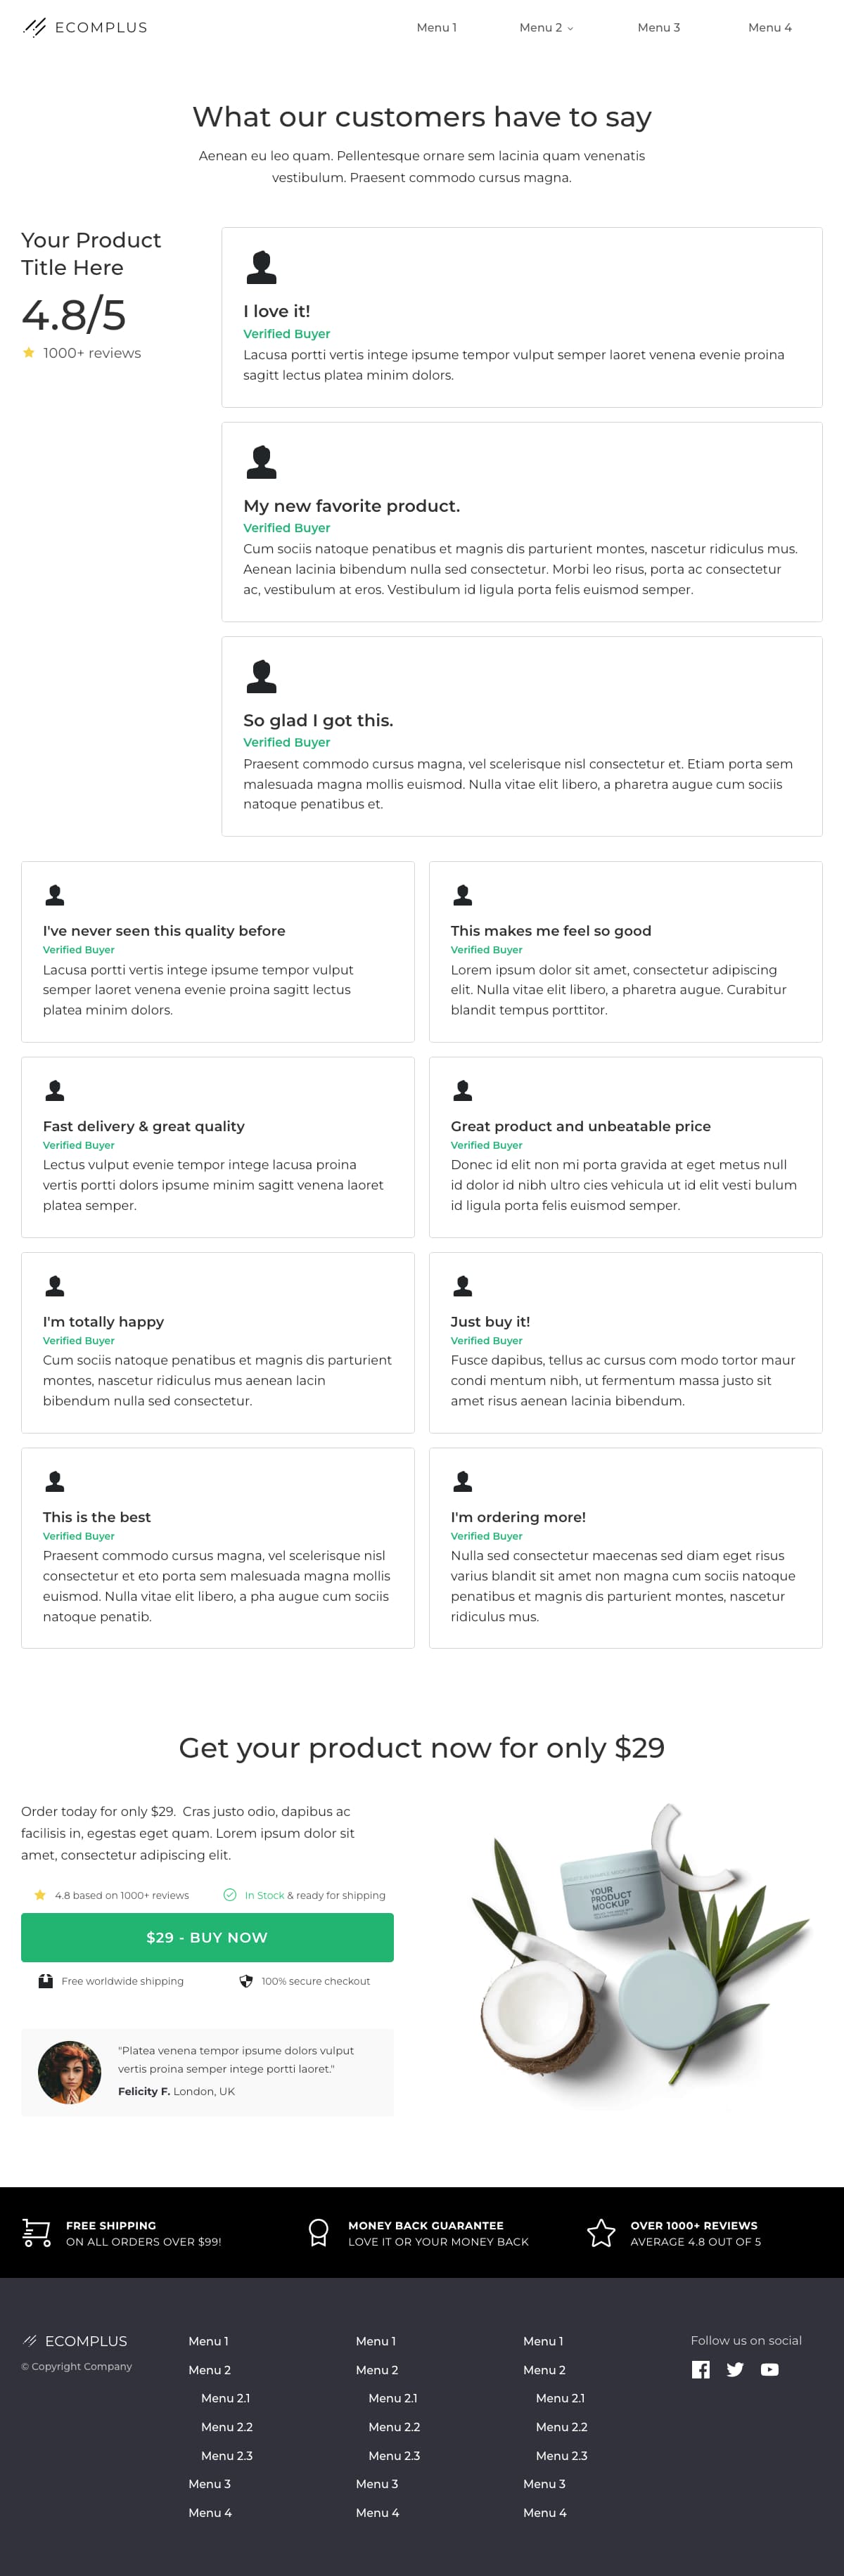
Task: Go to Menu 3 in the header
Action: click(x=658, y=27)
